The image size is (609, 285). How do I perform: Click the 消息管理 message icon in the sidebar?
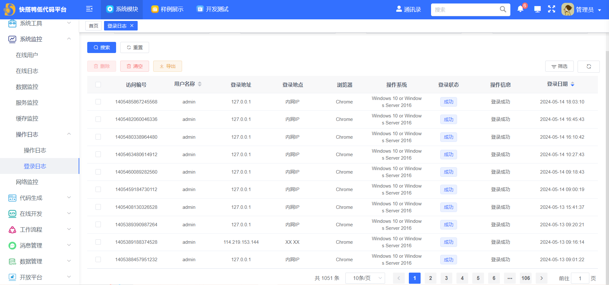(x=12, y=246)
